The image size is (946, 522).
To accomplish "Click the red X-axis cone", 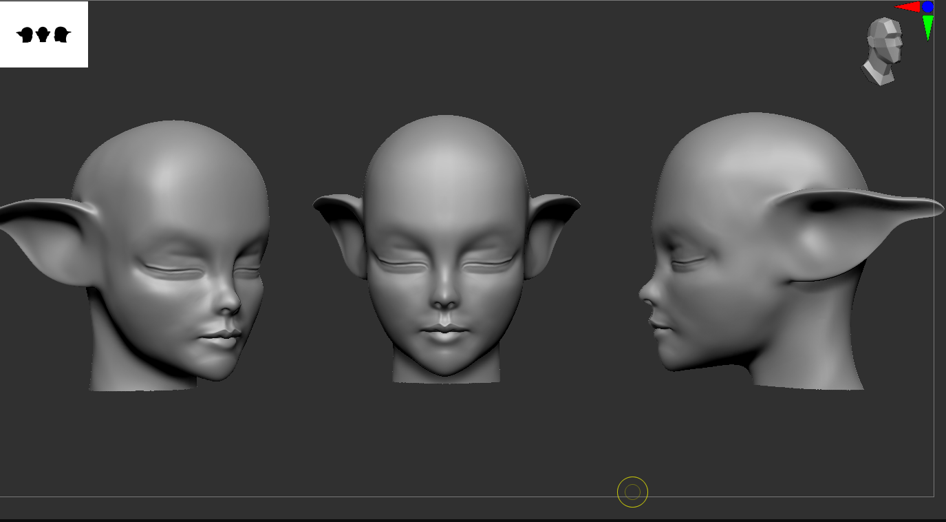I will click(907, 7).
